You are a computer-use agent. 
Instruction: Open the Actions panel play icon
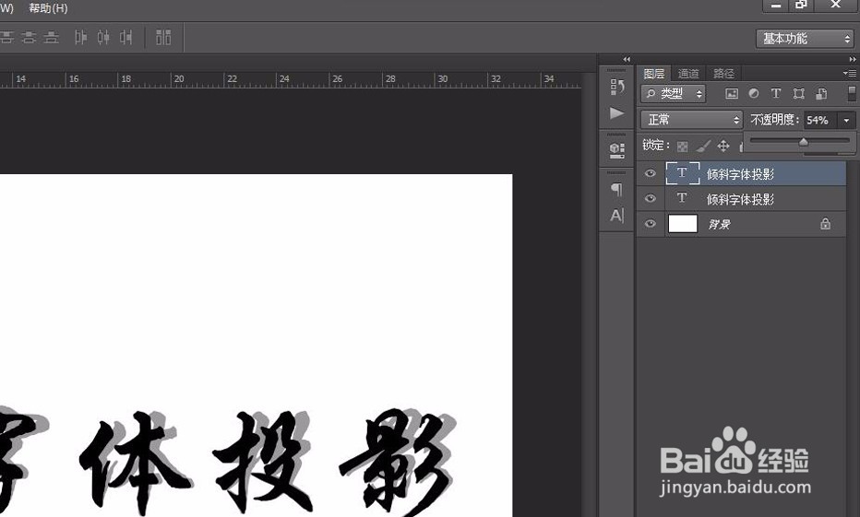pos(617,112)
